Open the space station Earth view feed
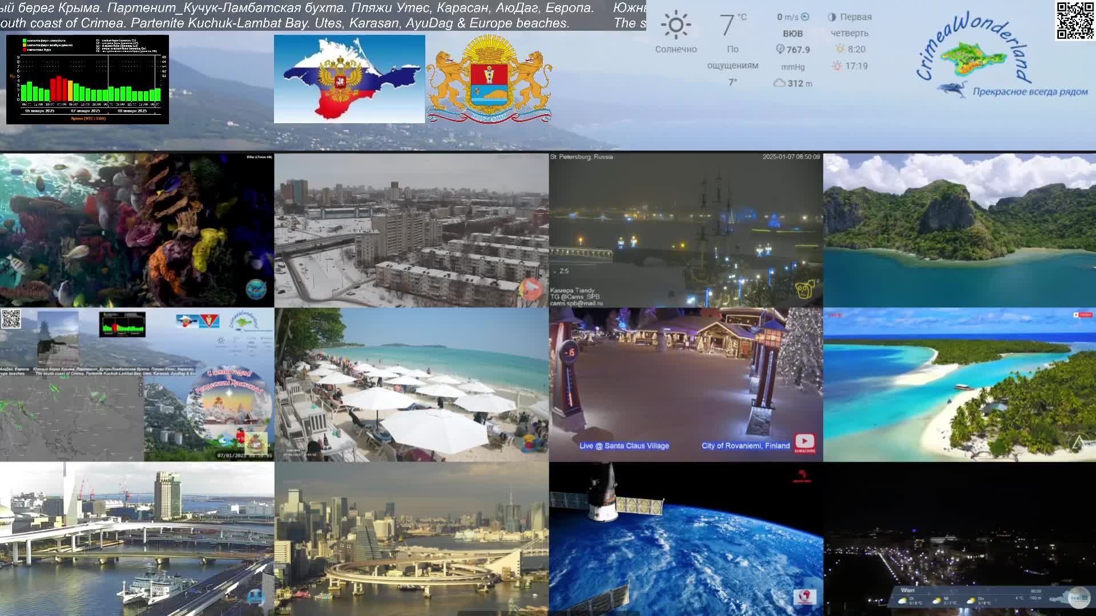Screen dimensions: 1096x616 point(686,539)
